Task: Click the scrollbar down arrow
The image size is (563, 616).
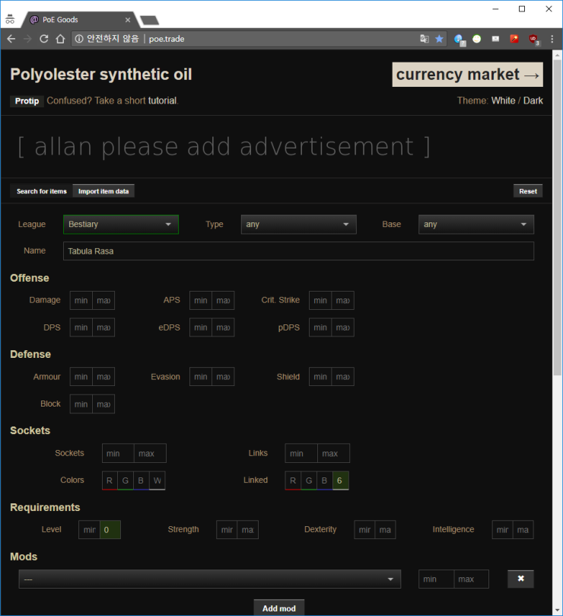Action: pyautogui.click(x=558, y=611)
